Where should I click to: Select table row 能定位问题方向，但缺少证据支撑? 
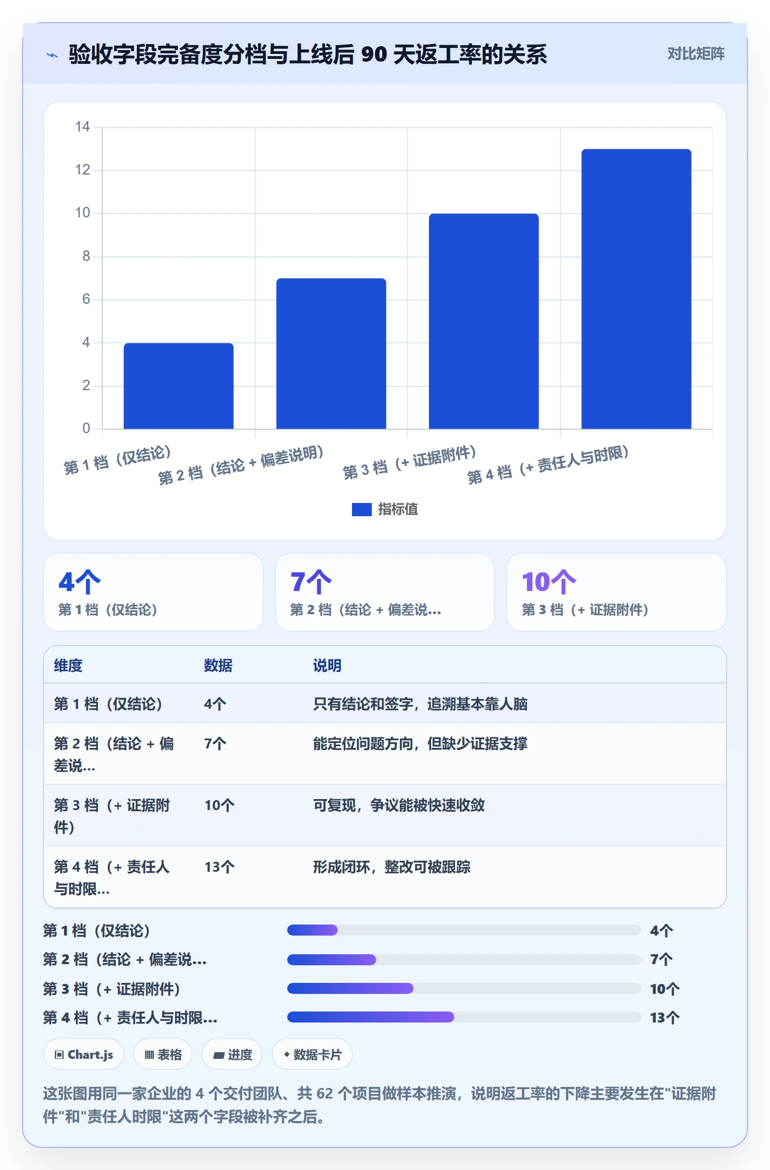(385, 754)
